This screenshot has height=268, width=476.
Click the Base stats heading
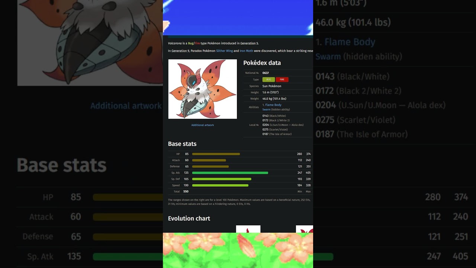coord(182,144)
